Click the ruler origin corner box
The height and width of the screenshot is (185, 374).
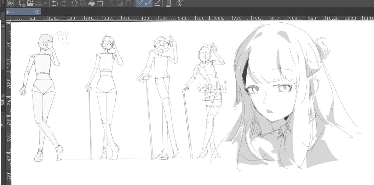click(8, 18)
